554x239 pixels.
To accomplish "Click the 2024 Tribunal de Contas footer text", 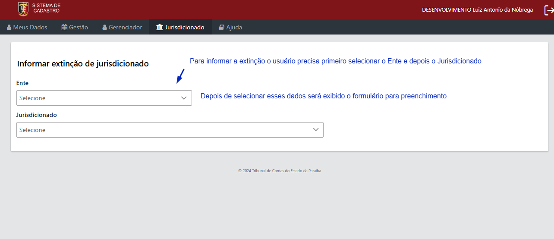I will tap(280, 171).
